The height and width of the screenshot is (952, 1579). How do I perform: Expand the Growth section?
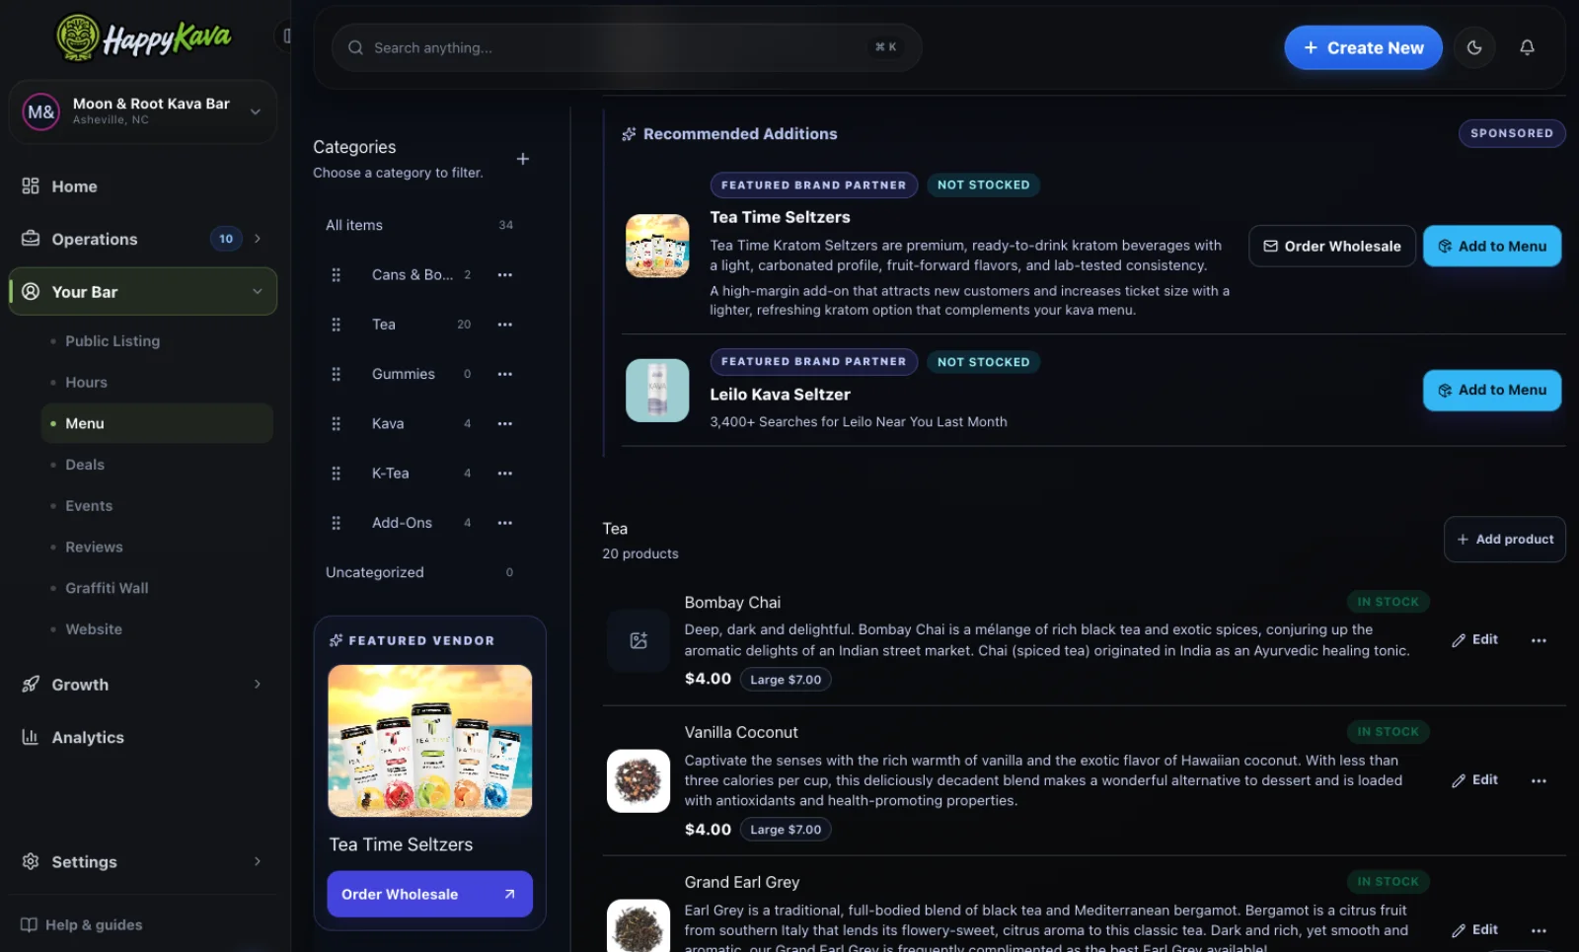(143, 684)
